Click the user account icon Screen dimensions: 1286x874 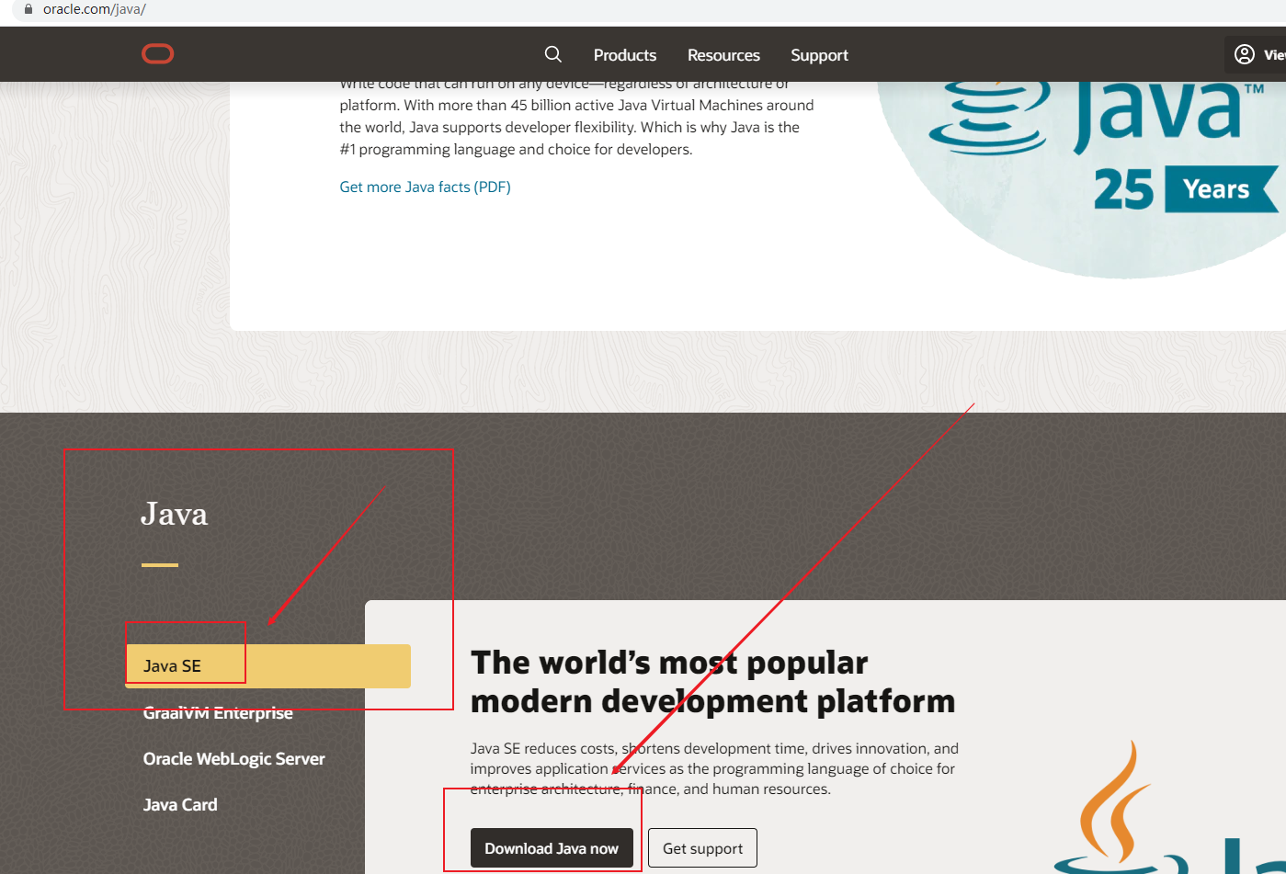(x=1245, y=54)
